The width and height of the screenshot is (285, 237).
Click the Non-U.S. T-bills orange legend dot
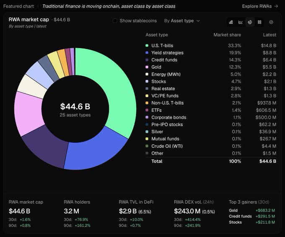(147, 103)
